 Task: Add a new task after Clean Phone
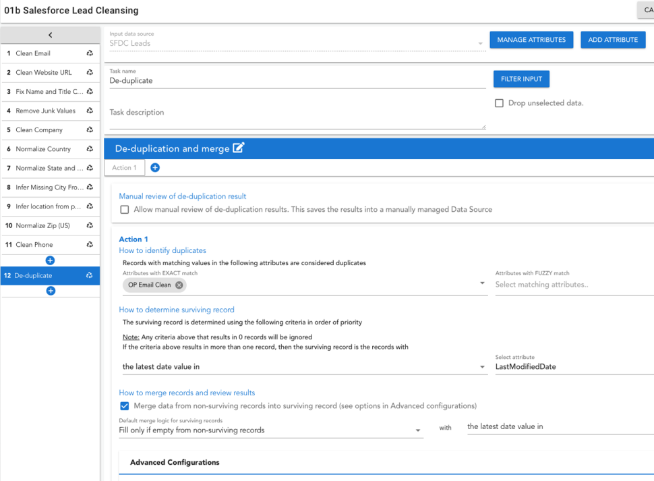click(x=50, y=260)
